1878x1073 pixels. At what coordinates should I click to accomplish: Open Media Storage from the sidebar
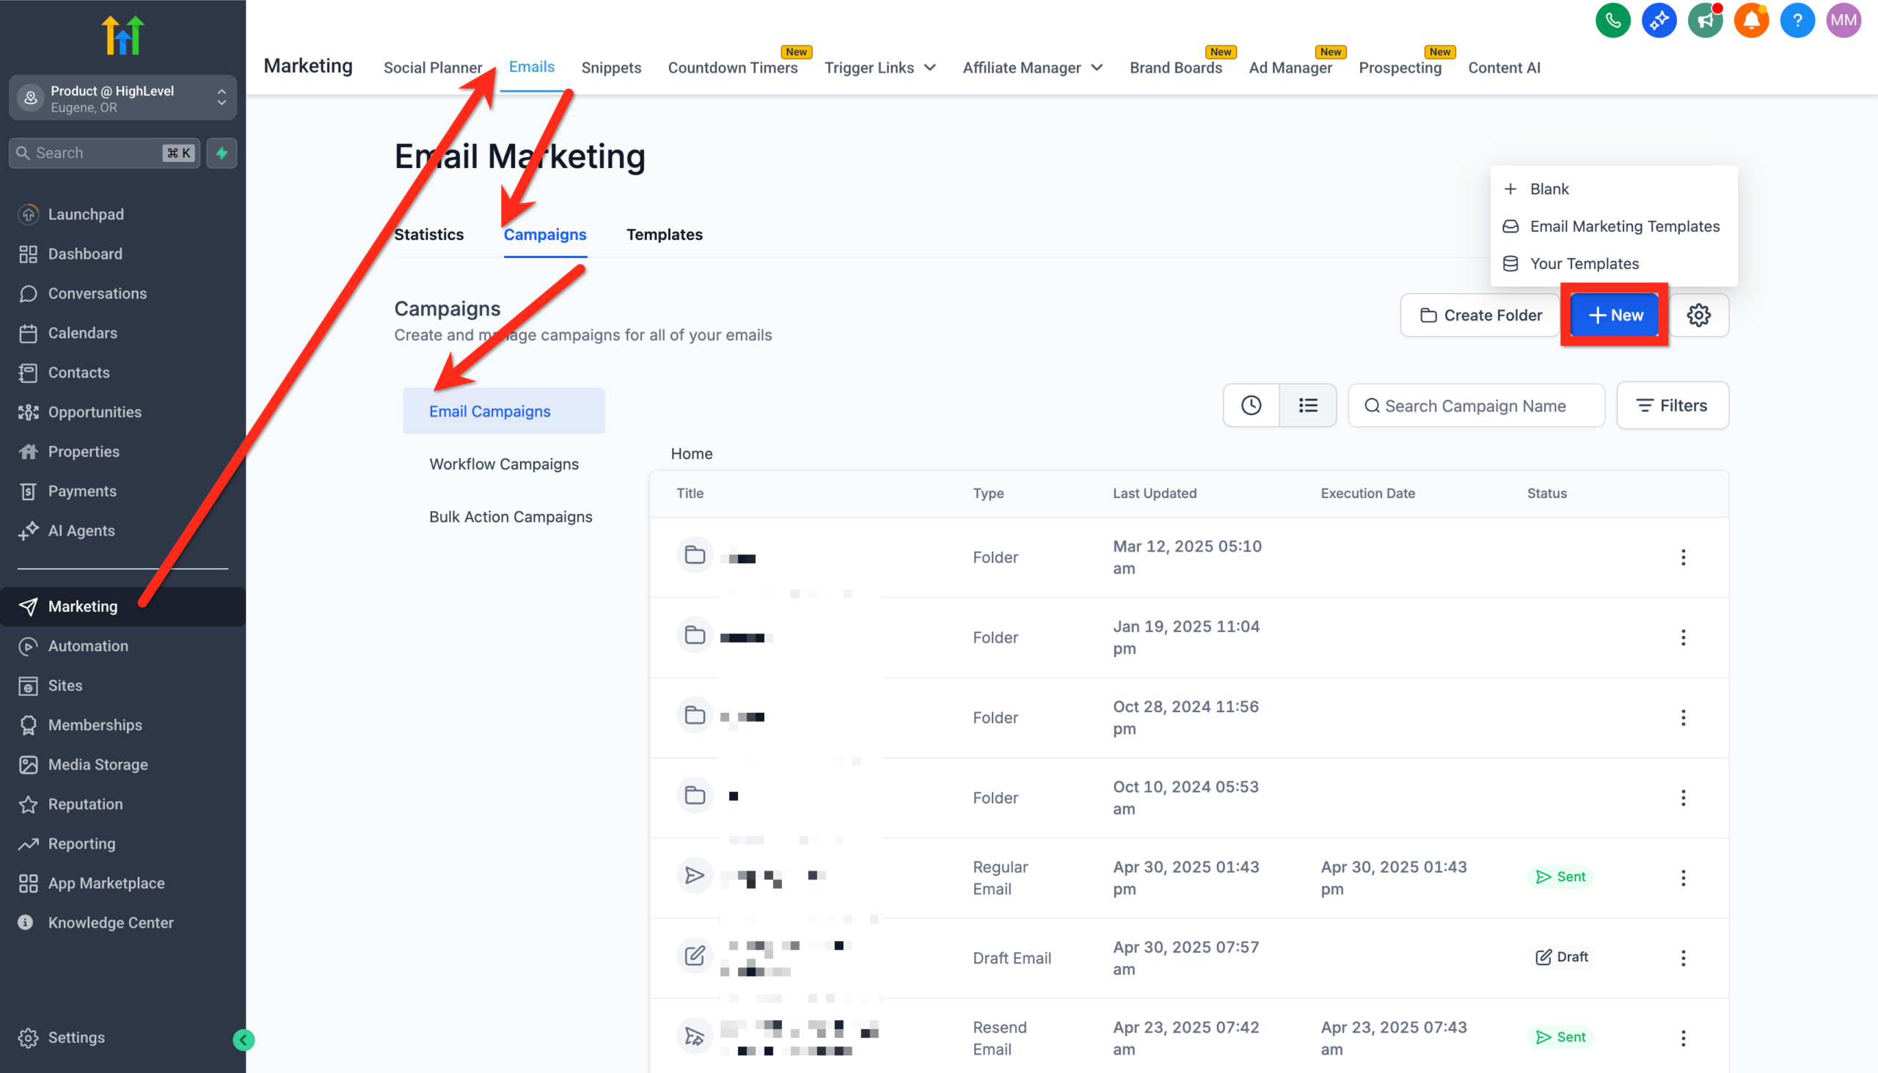(98, 764)
